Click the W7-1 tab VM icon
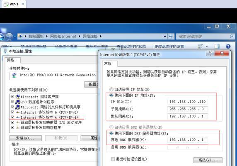This screenshot has width=237, height=166. point(6,4)
